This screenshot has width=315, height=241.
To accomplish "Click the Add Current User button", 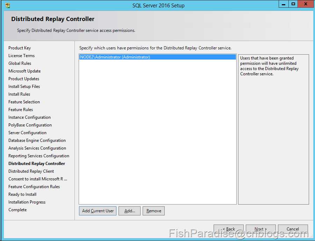I will pos(98,211).
